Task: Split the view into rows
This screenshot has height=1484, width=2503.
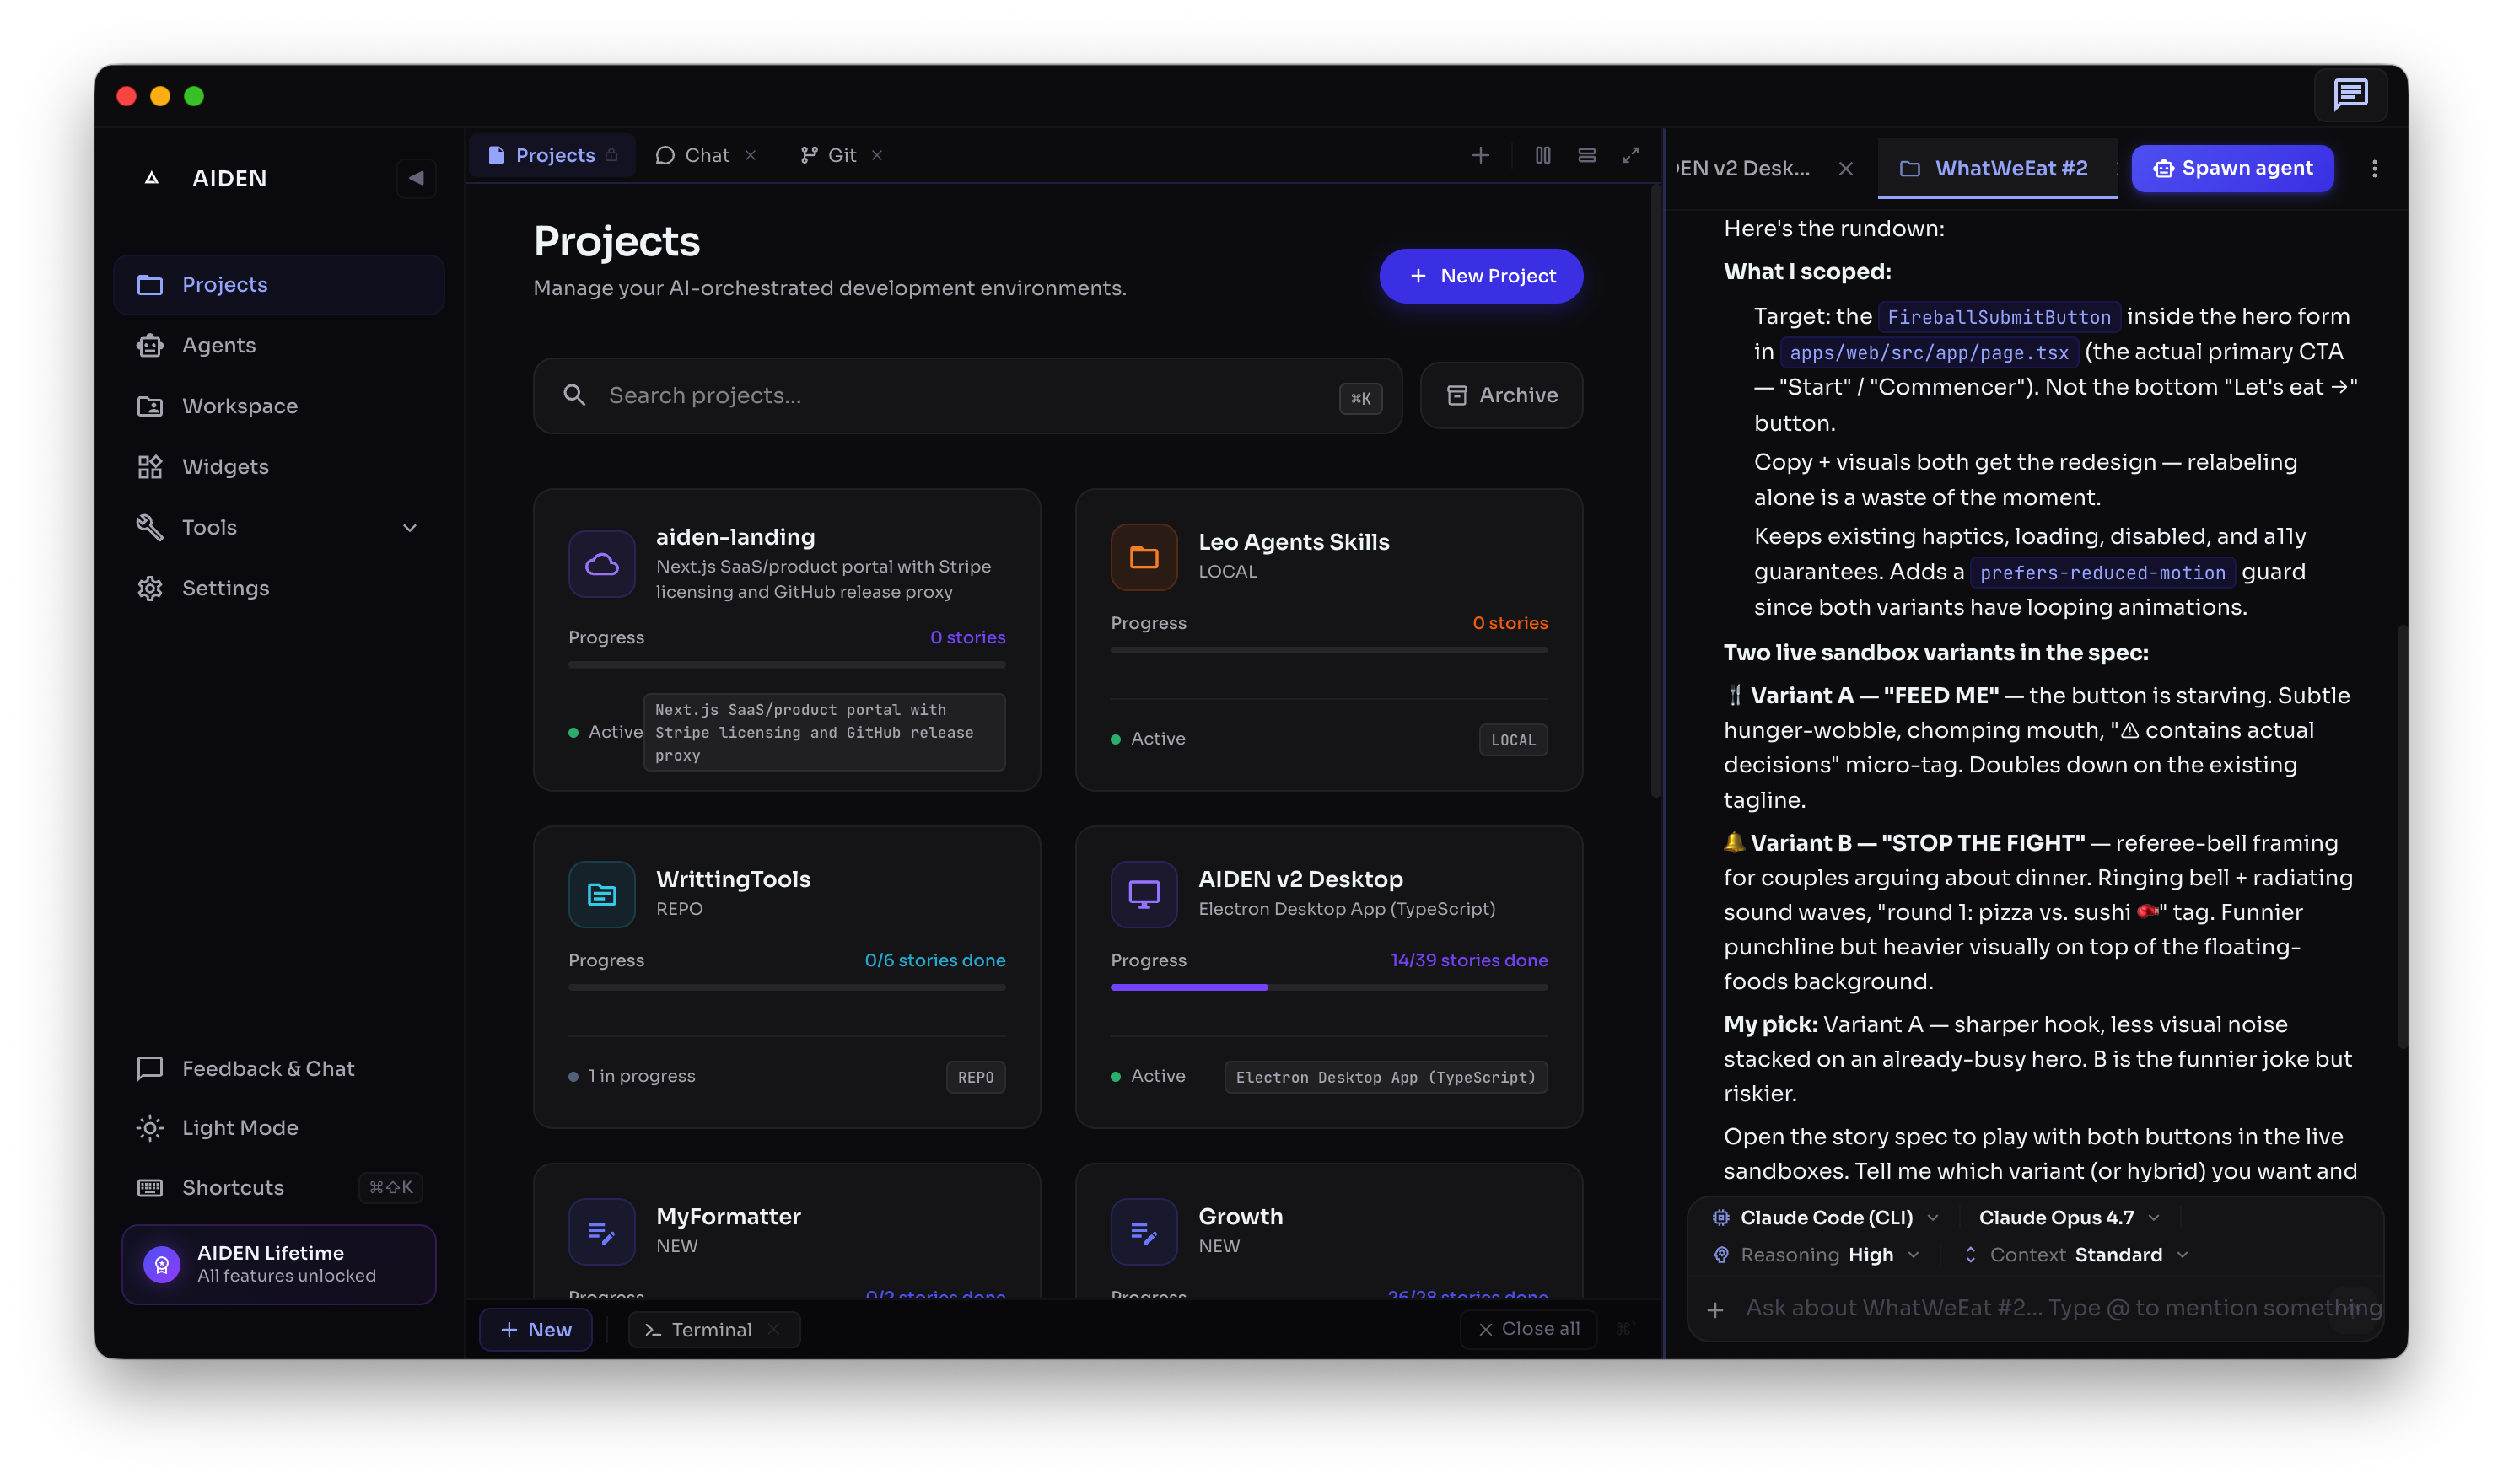Action: [x=1587, y=155]
